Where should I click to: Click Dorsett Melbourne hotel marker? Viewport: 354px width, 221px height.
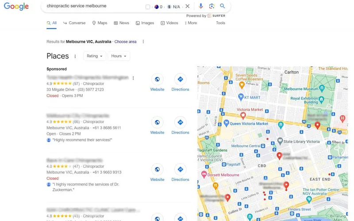[x=204, y=175]
